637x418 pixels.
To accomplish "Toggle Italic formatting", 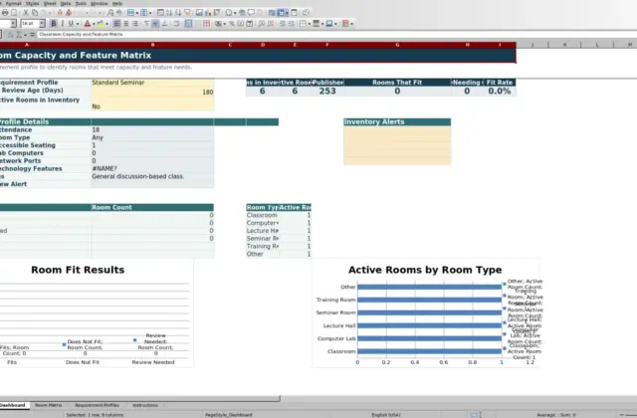I will point(62,24).
